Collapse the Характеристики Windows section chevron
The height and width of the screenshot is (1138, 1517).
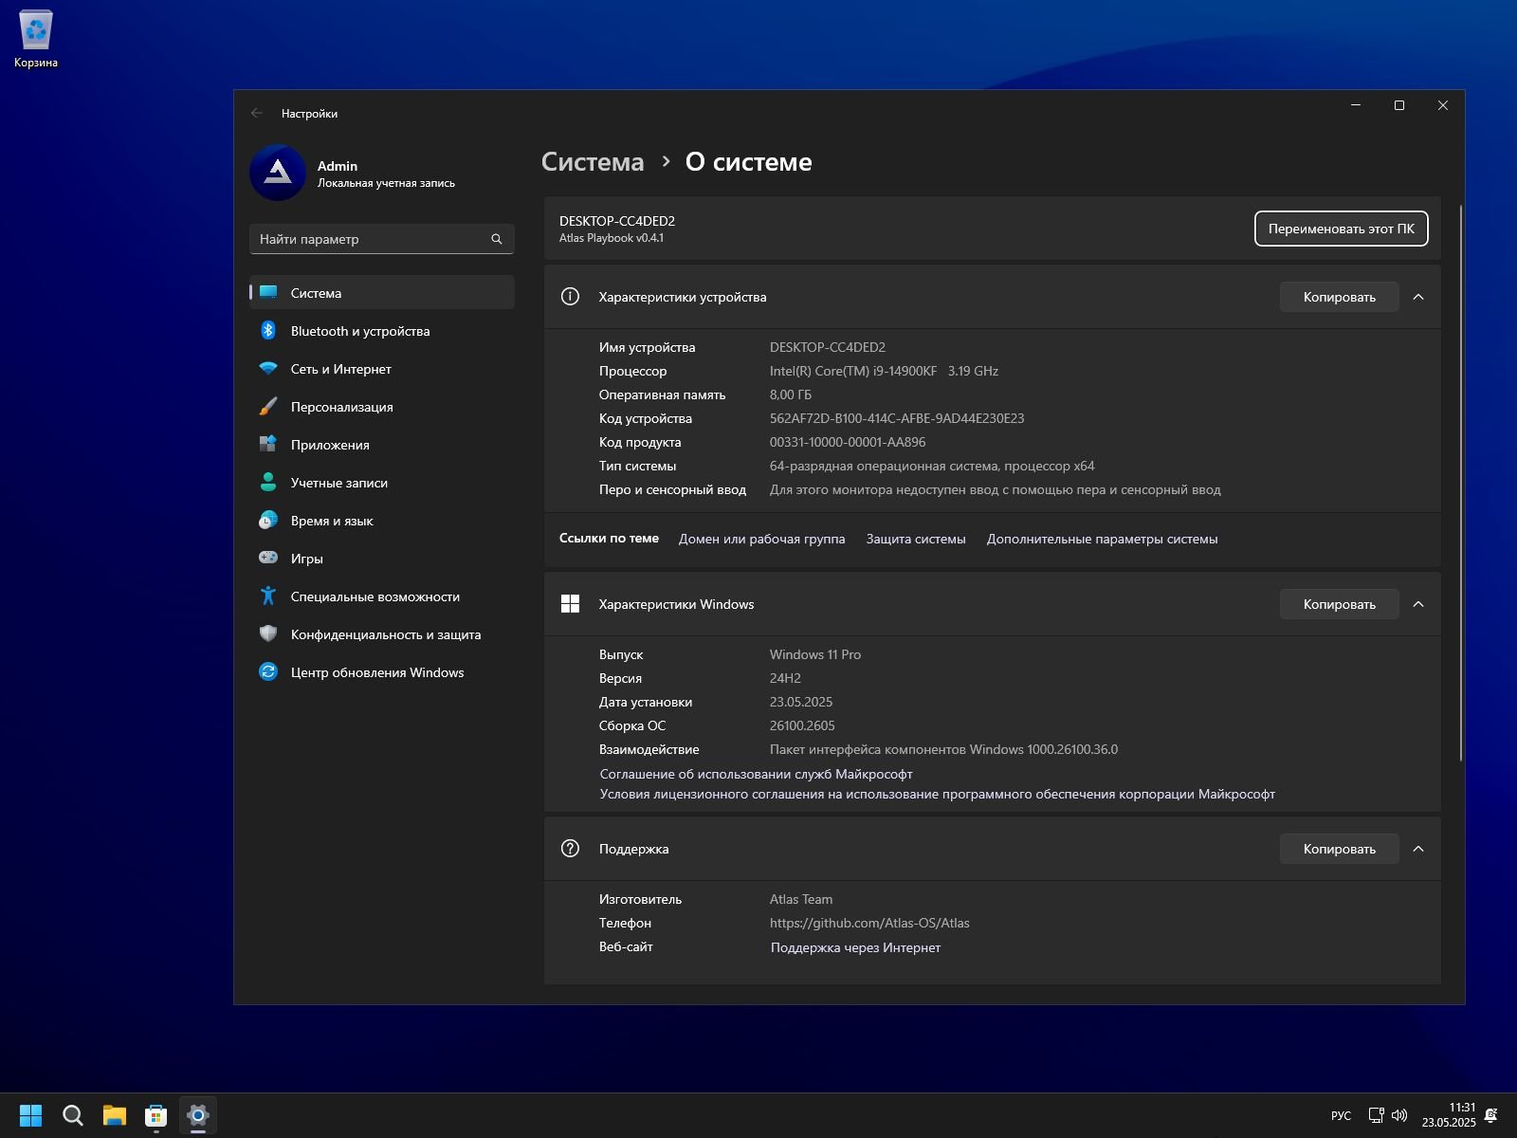[1418, 604]
